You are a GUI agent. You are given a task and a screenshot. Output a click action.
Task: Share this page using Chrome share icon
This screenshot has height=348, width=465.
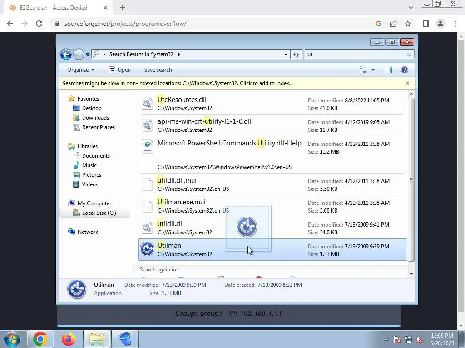click(393, 24)
